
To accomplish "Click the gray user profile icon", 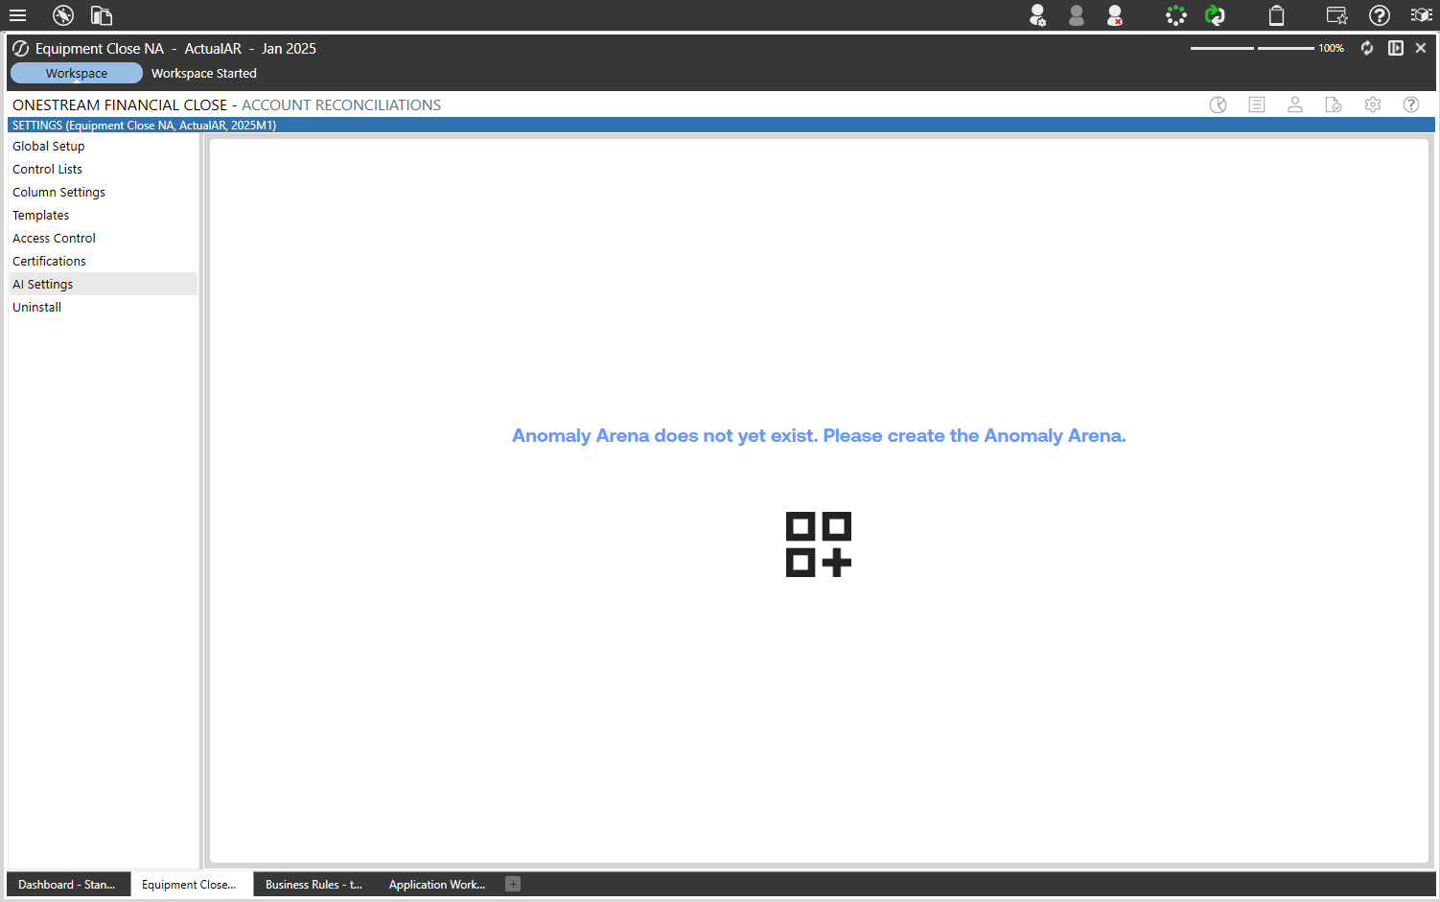I will point(1077,15).
